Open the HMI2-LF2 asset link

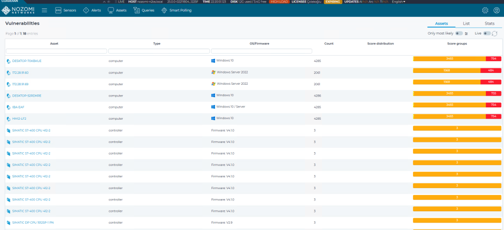(x=19, y=119)
